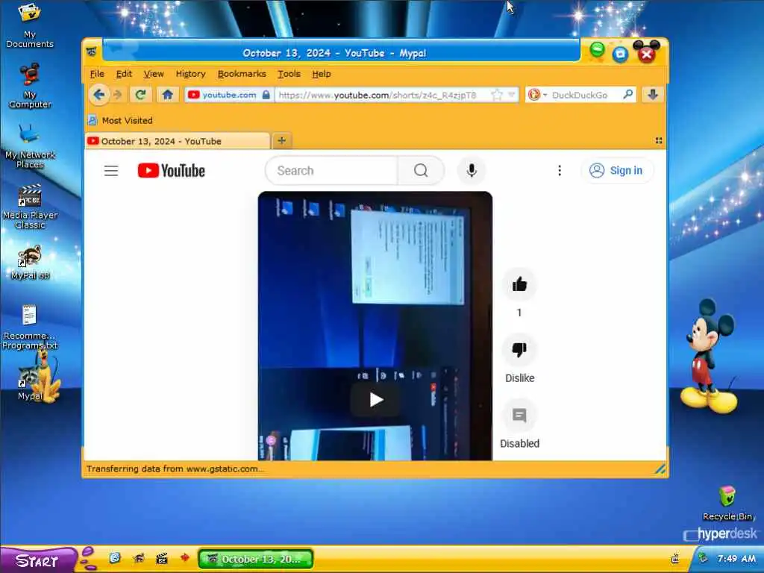Open the Edit menu
Image resolution: width=764 pixels, height=573 pixels.
pos(124,74)
